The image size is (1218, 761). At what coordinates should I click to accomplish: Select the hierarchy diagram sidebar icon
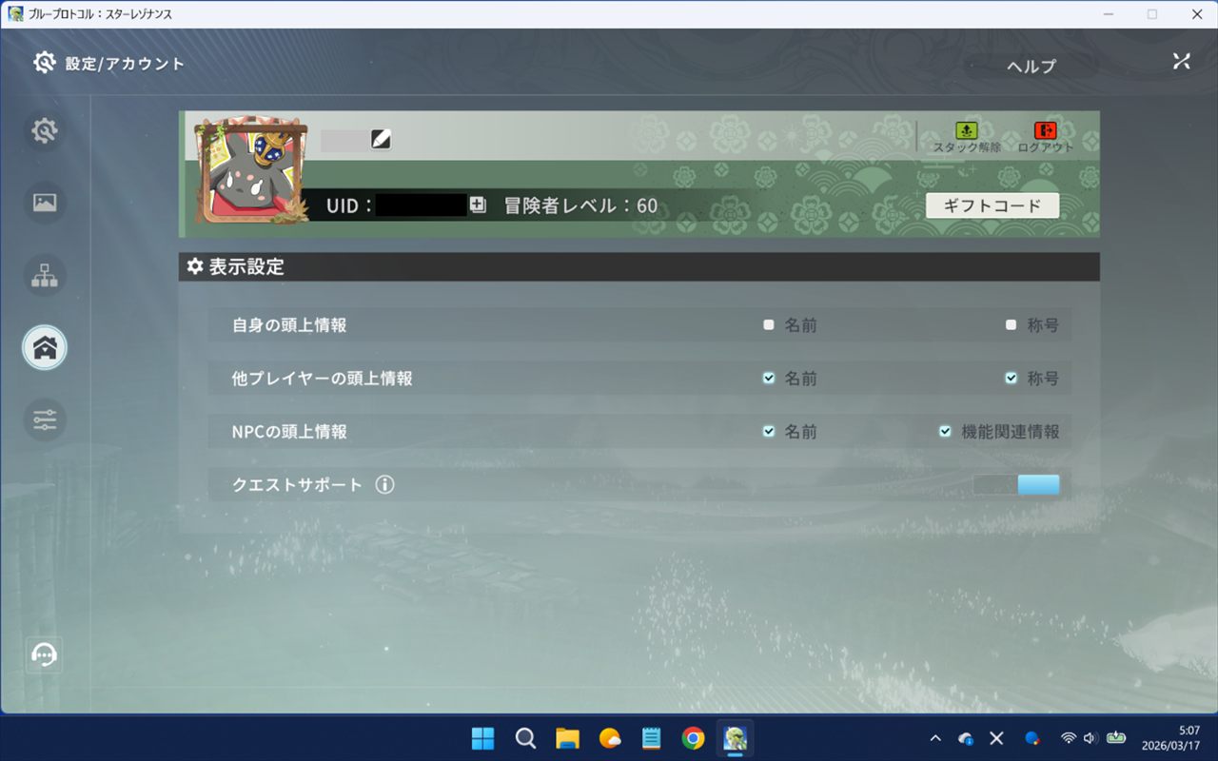point(45,275)
